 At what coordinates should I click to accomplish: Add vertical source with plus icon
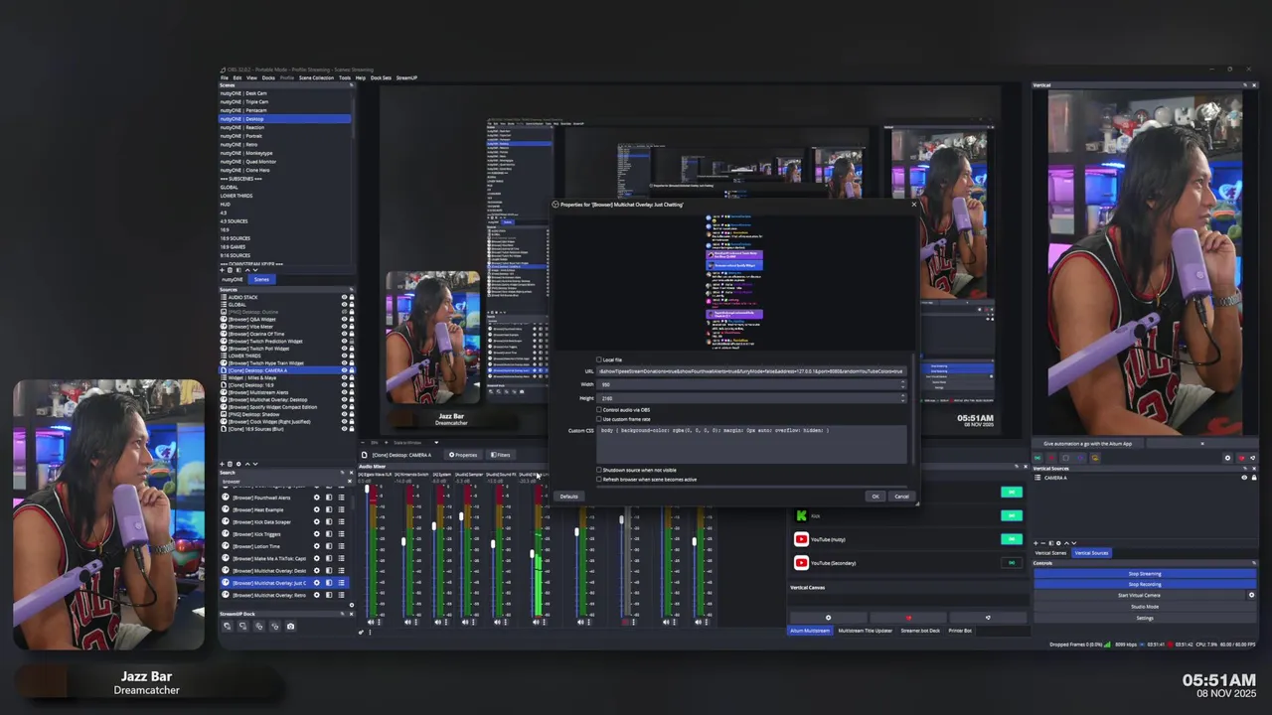1037,543
